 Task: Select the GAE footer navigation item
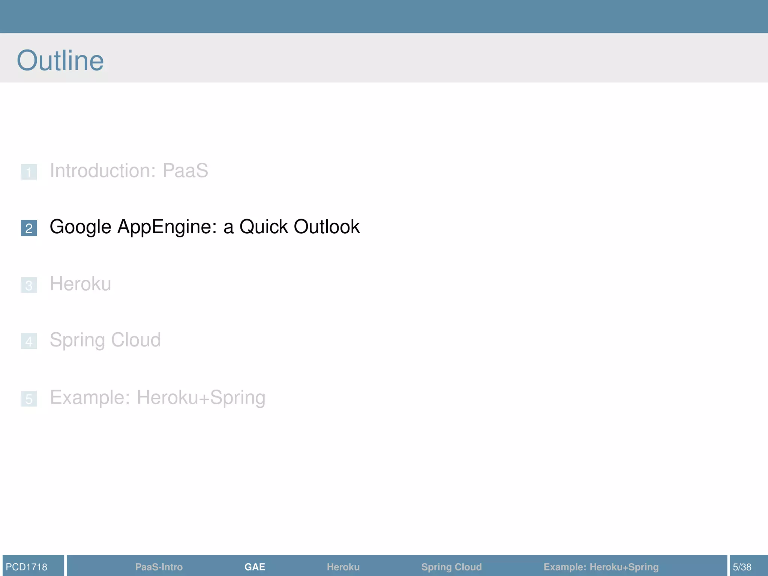(x=255, y=567)
